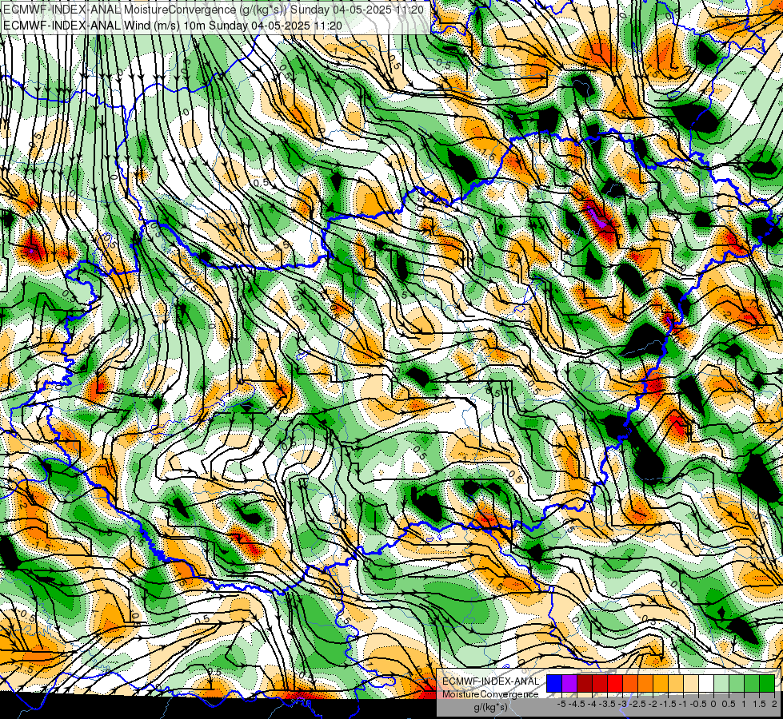Click the MoistureConvergence title line at top
This screenshot has width=783, height=719.
pos(214,10)
